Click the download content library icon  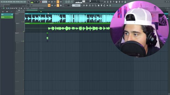click(x=125, y=2)
